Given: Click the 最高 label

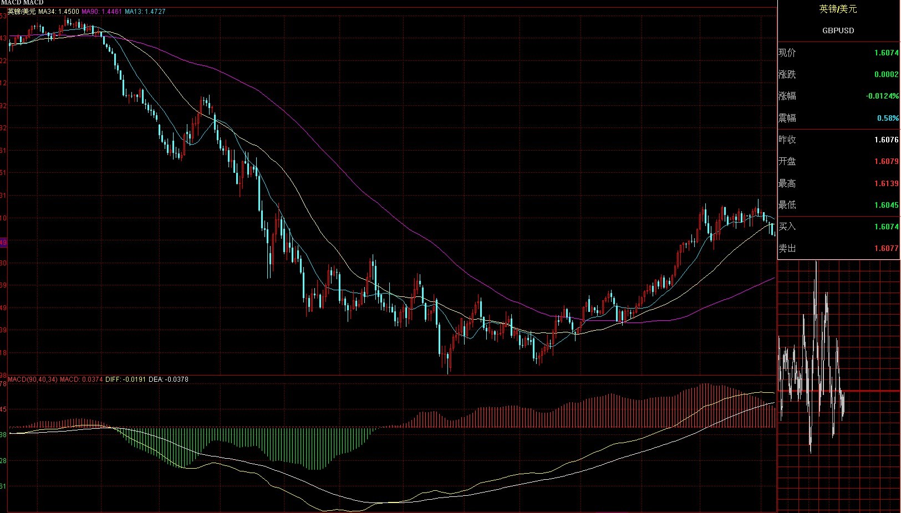Looking at the screenshot, I should 787,183.
